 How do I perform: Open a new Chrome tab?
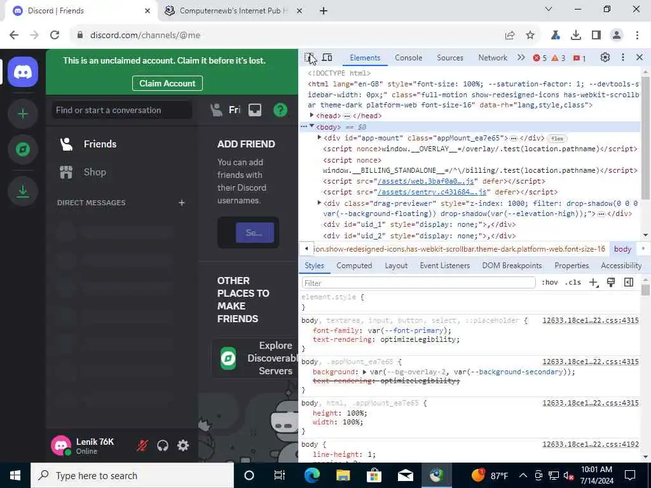[324, 11]
